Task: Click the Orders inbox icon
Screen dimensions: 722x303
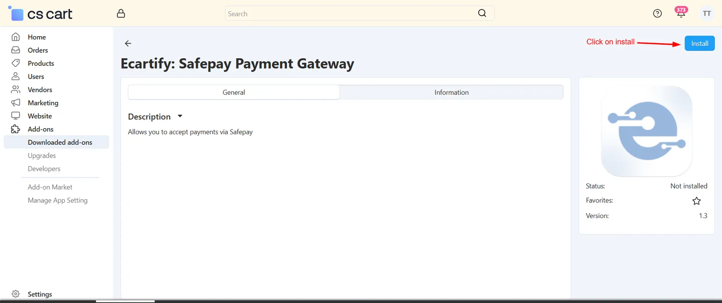Action: 16,50
